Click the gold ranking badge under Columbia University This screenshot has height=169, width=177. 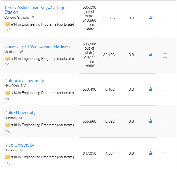[x=7, y=93]
